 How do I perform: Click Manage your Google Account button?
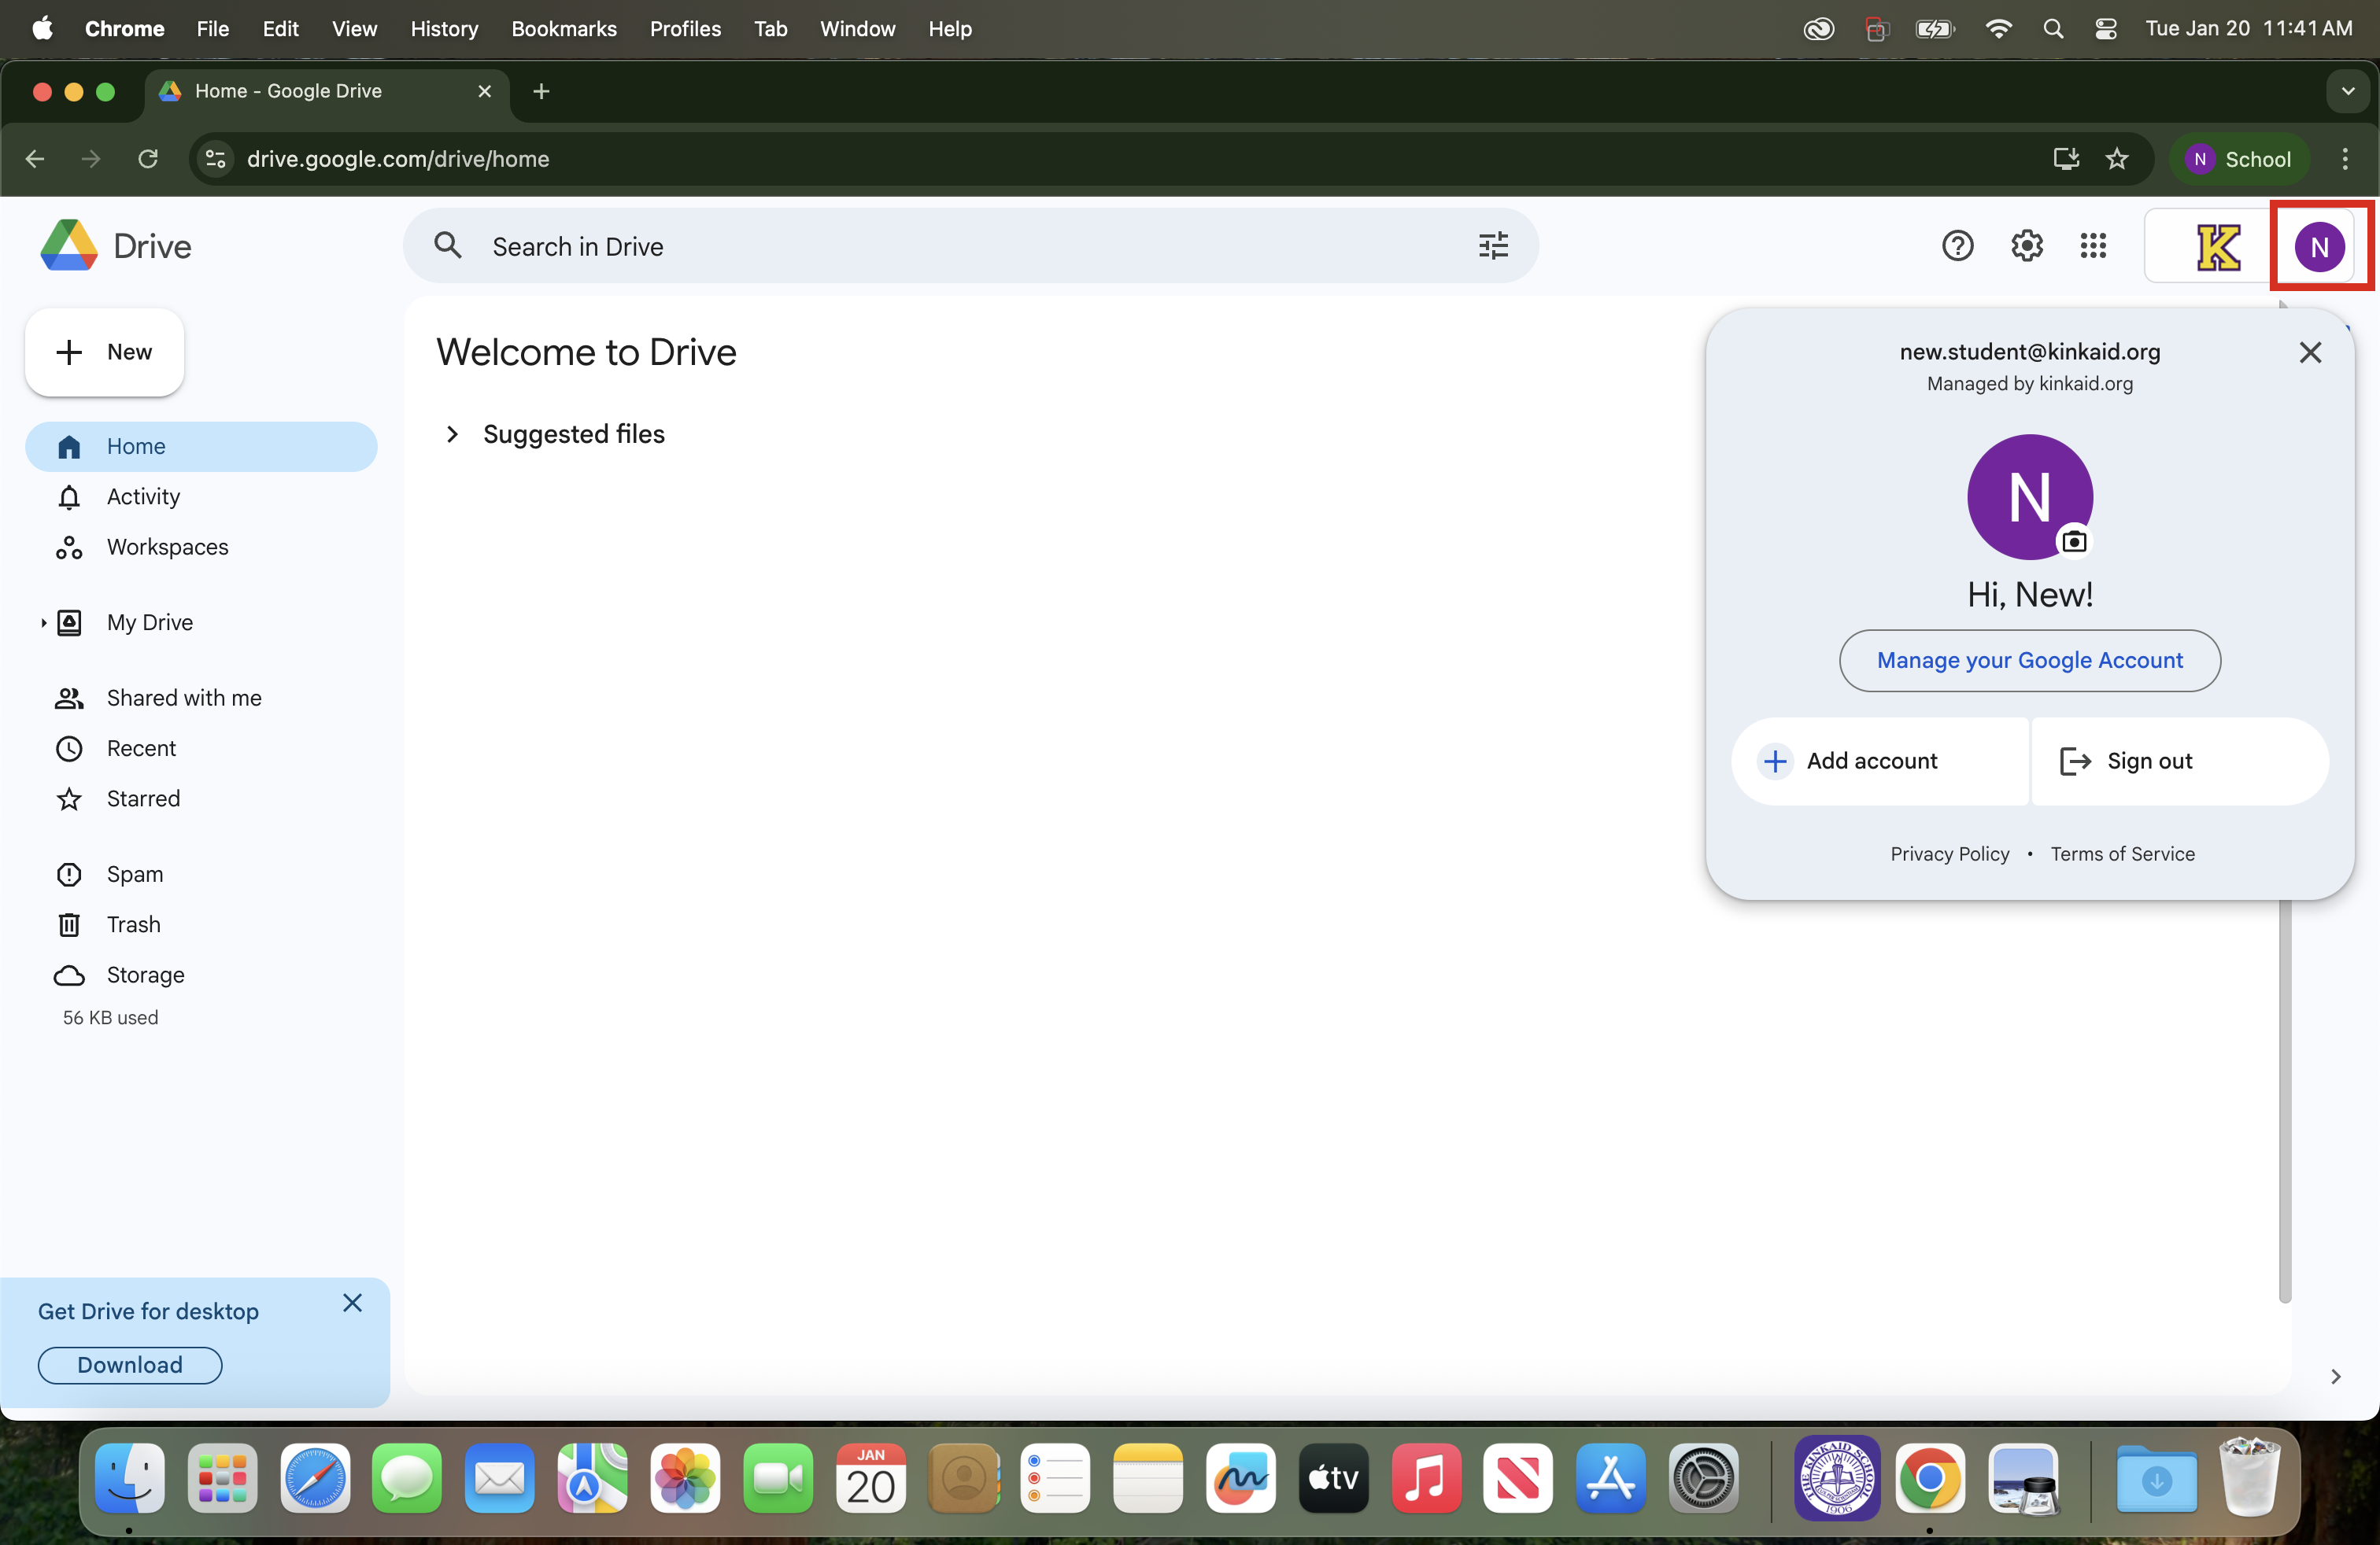(2029, 661)
